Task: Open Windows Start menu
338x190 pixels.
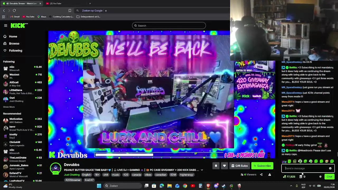Action: point(99,186)
